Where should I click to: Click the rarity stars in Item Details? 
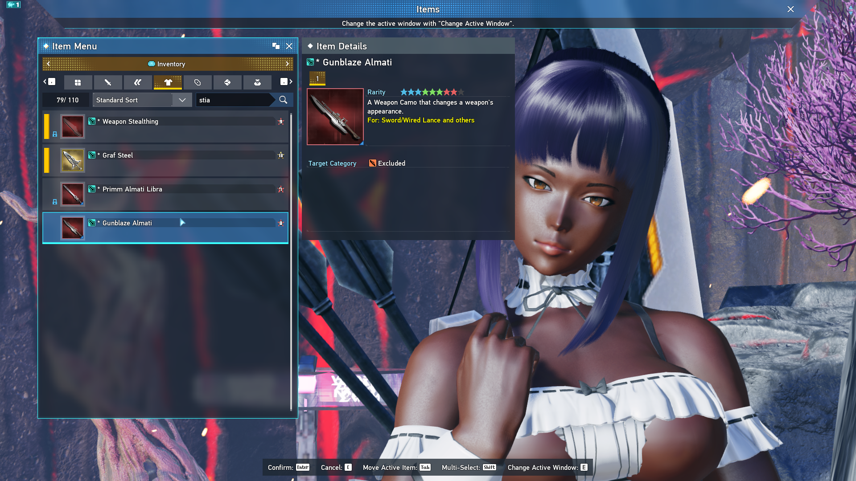(432, 92)
